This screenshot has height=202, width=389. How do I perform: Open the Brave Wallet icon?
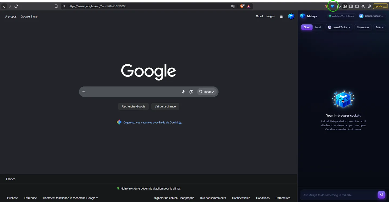tap(357, 6)
